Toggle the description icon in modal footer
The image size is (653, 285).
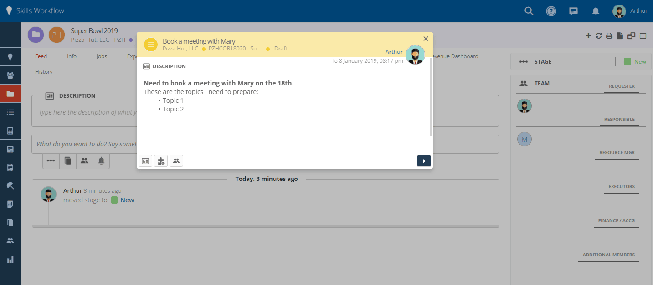[145, 161]
